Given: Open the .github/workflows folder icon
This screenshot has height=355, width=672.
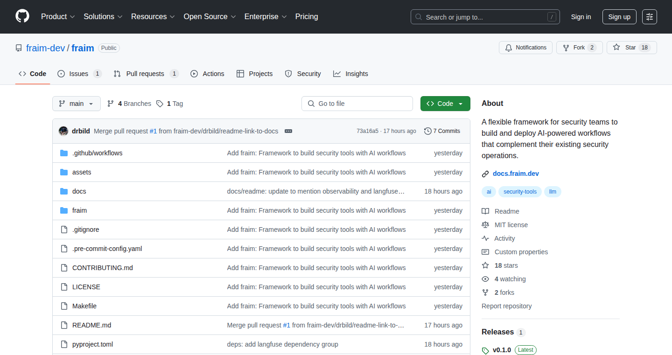Looking at the screenshot, I should pyautogui.click(x=64, y=153).
